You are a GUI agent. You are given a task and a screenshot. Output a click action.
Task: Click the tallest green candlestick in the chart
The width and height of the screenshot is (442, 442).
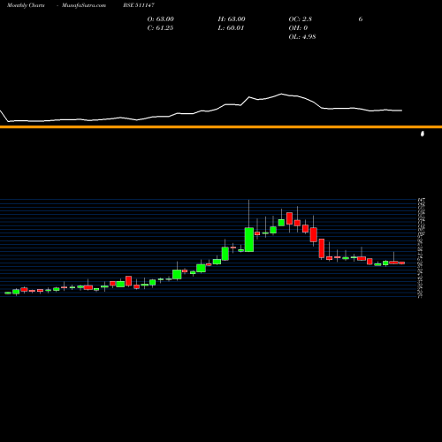(249, 240)
